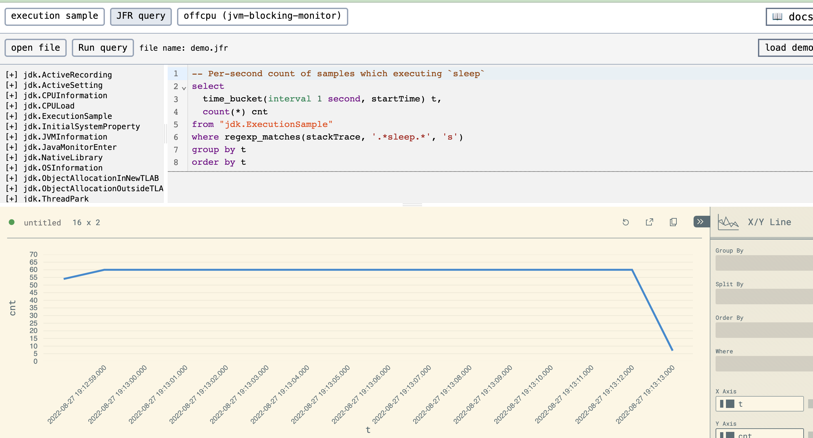Click the copy/duplicate chart icon
813x438 pixels.
point(673,222)
